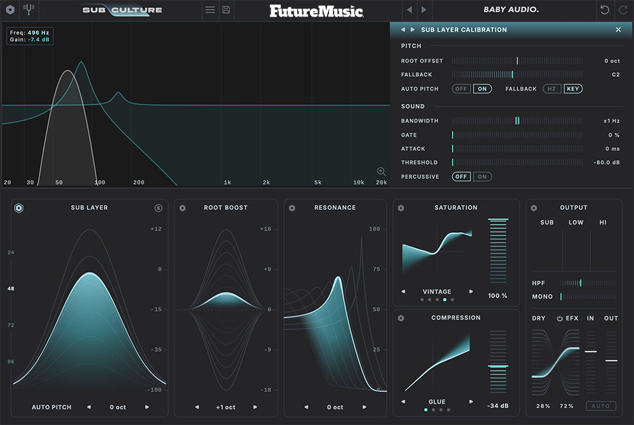This screenshot has height=425, width=634.
Task: Close the Sub Layer Calibration panel
Action: [x=618, y=30]
